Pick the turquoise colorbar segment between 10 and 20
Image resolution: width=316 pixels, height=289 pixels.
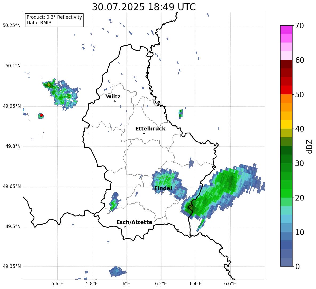click(x=286, y=210)
